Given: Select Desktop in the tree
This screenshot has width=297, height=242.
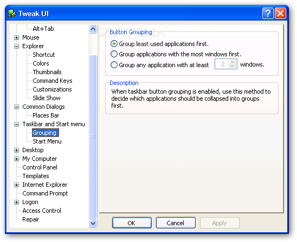Looking at the screenshot, I should click(33, 150).
